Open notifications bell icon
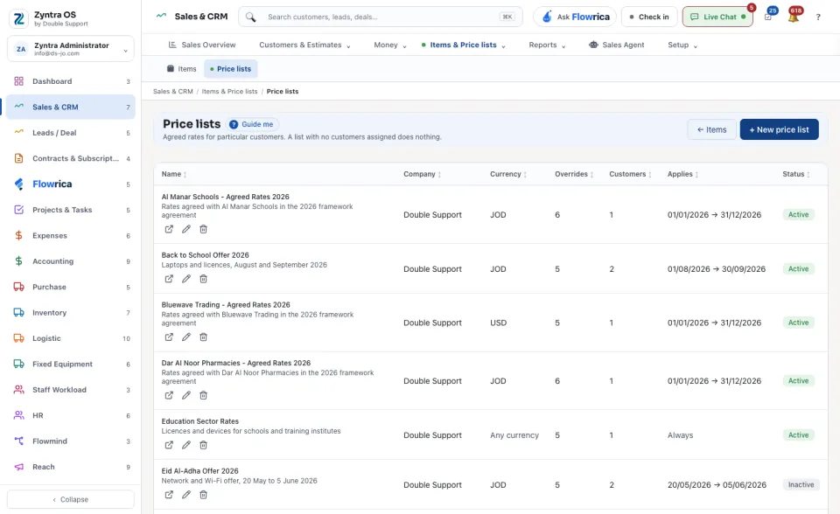 (794, 17)
